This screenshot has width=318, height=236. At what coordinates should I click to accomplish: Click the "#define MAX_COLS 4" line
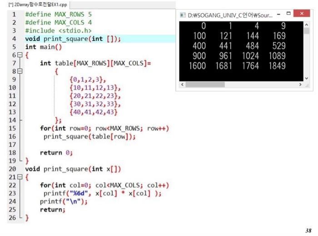59,23
